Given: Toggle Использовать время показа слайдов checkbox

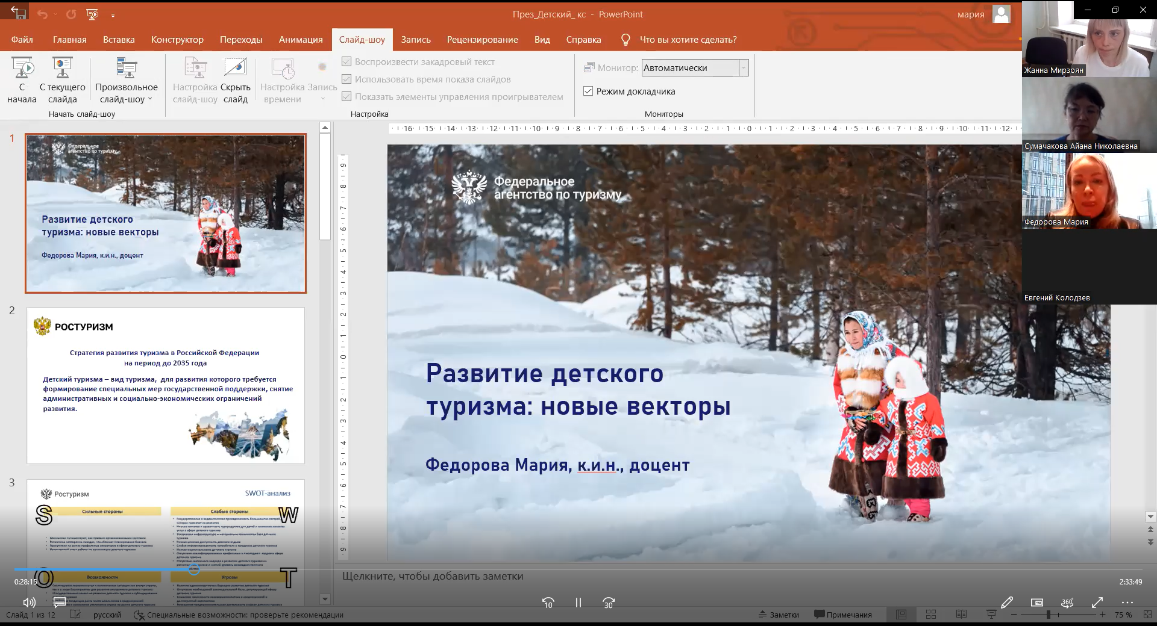Looking at the screenshot, I should click(x=346, y=79).
